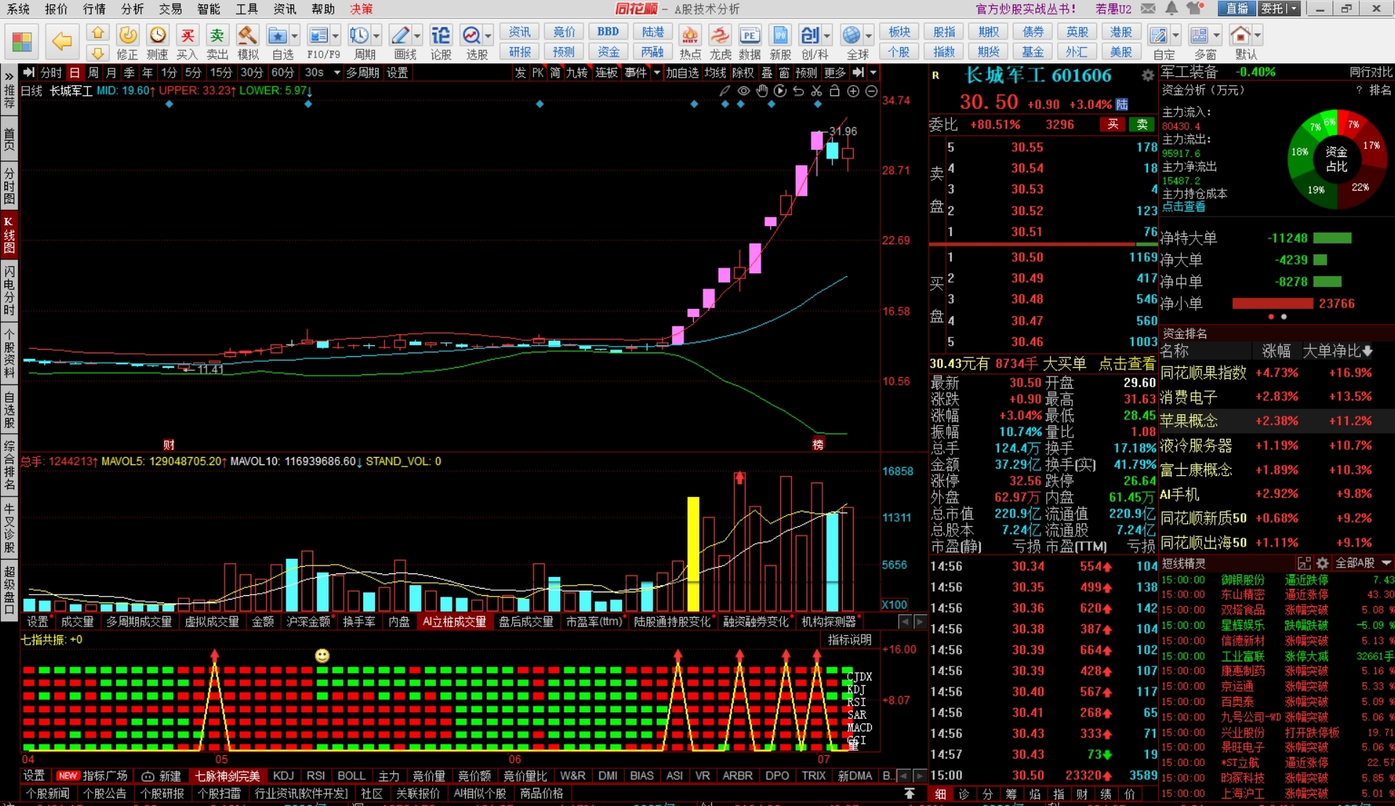Click the 卖出 (sell) toolbar icon
Viewport: 1395px width, 806px height.
click(x=217, y=36)
